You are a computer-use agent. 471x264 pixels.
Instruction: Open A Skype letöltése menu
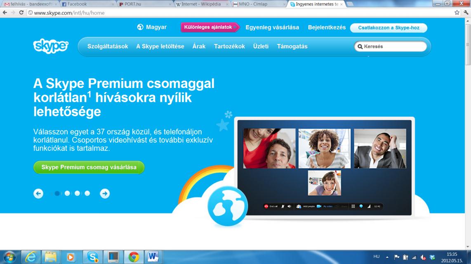160,46
